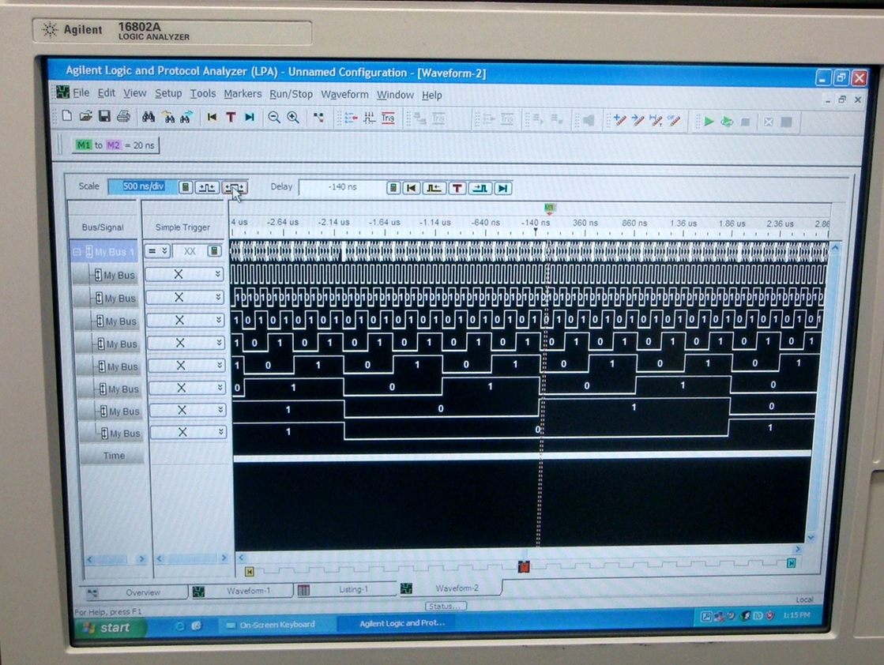884x665 pixels.
Task: Click the Delay -140 ns field
Action: pos(341,187)
